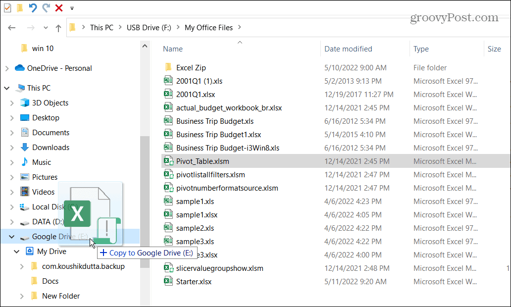Click the back navigation arrow
This screenshot has width=511, height=307.
[x=11, y=27]
